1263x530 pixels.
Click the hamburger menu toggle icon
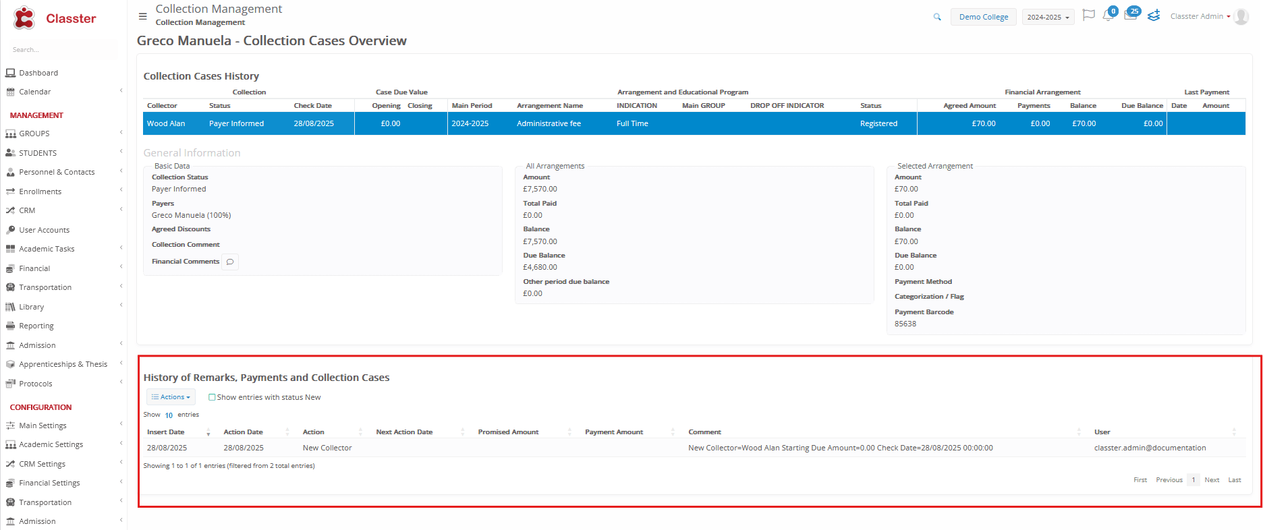(x=142, y=16)
